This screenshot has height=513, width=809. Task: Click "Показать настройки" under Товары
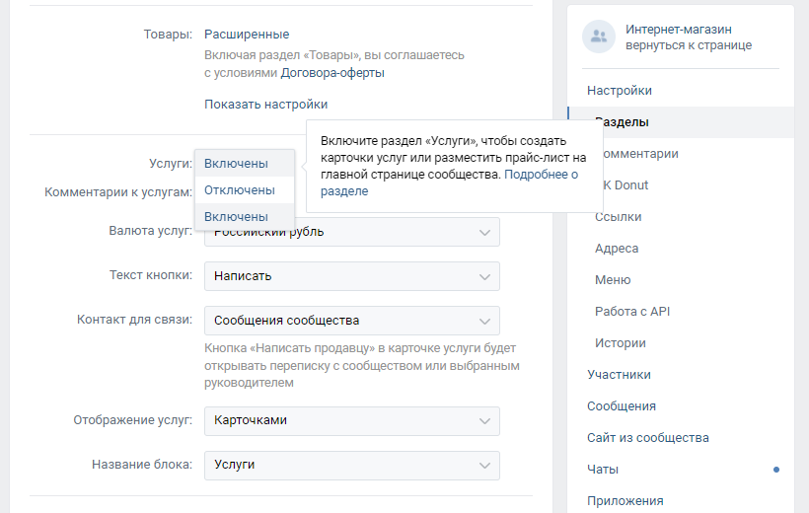pos(265,105)
